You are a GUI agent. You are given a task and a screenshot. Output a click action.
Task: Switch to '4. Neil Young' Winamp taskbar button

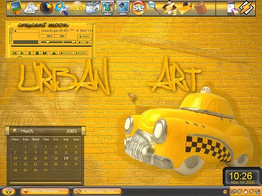pyautogui.click(x=97, y=191)
